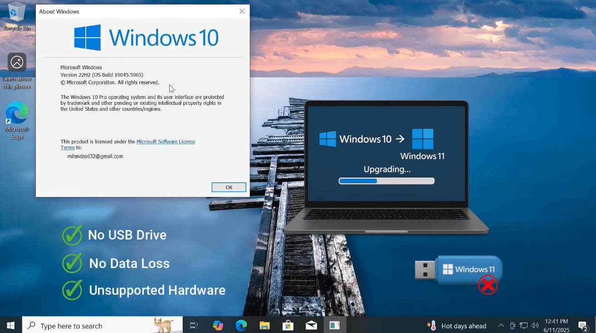
Task: Open File Explorer from the taskbar
Action: point(264,325)
